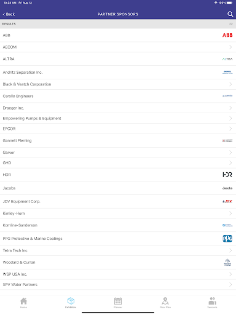236x315 pixels.
Task: Open search with the magnifier icon
Action: click(230, 14)
